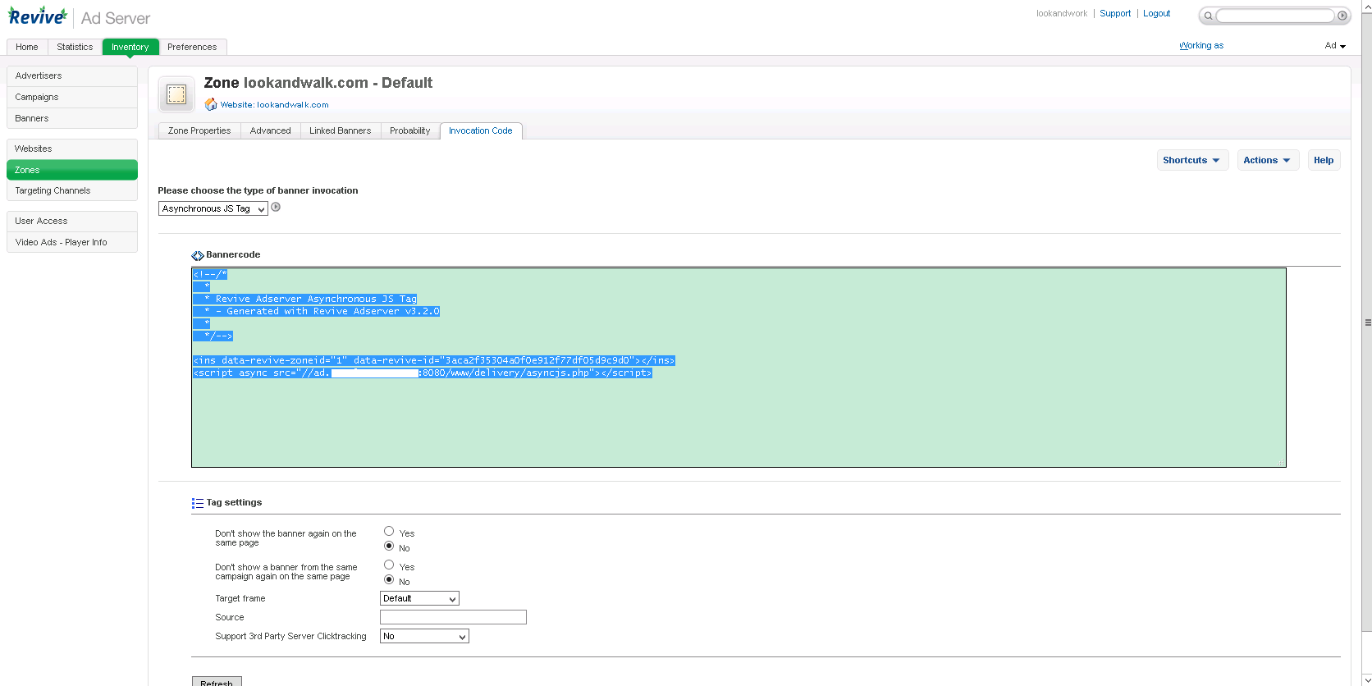Select Yes for don't show banner again
1372x686 pixels.
389,531
